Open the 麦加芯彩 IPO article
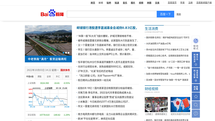This screenshot has height=121, width=215. [x=105, y=54]
